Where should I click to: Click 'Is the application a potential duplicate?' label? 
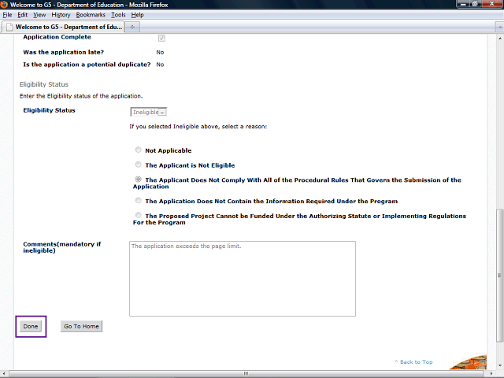pyautogui.click(x=87, y=65)
